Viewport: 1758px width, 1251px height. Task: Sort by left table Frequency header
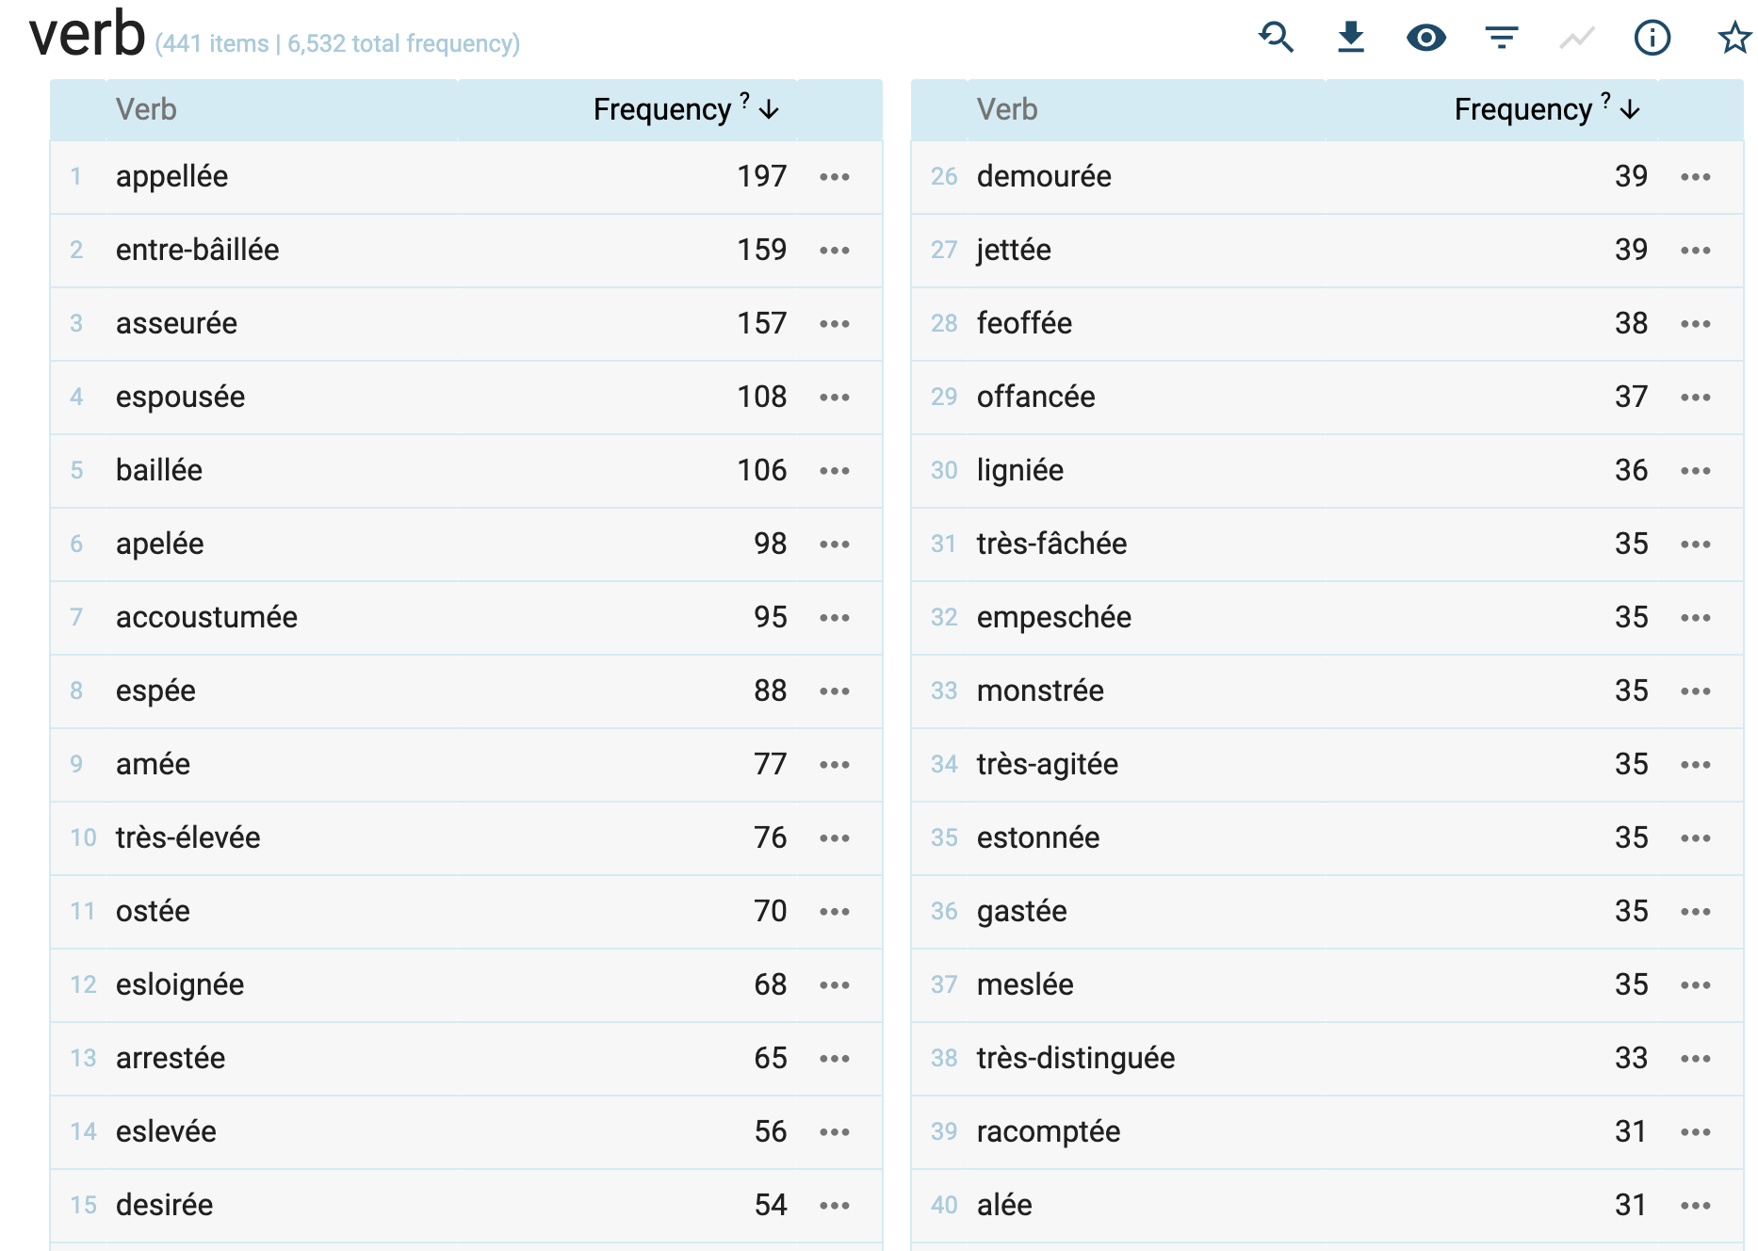point(662,110)
